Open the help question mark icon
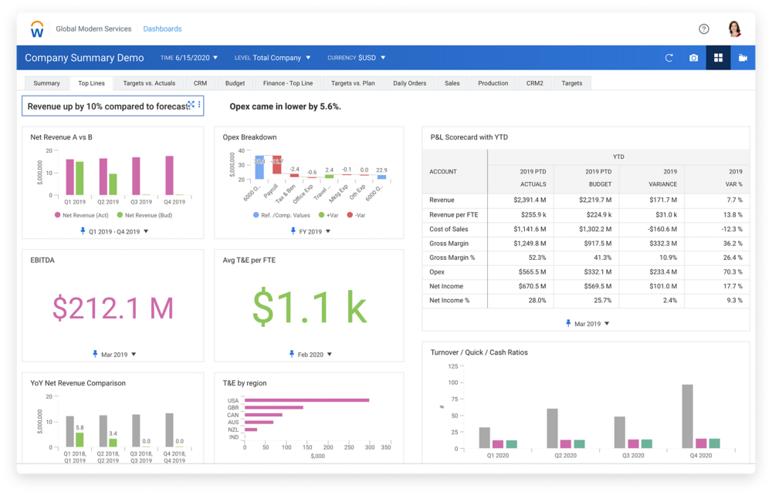This screenshot has width=772, height=495. pyautogui.click(x=703, y=29)
